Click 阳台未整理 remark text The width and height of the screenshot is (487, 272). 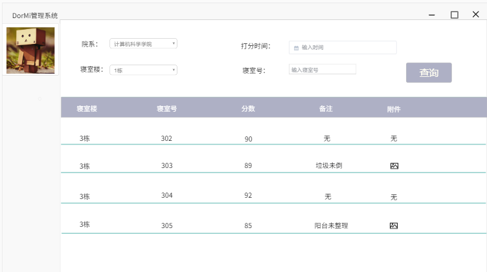[331, 225]
